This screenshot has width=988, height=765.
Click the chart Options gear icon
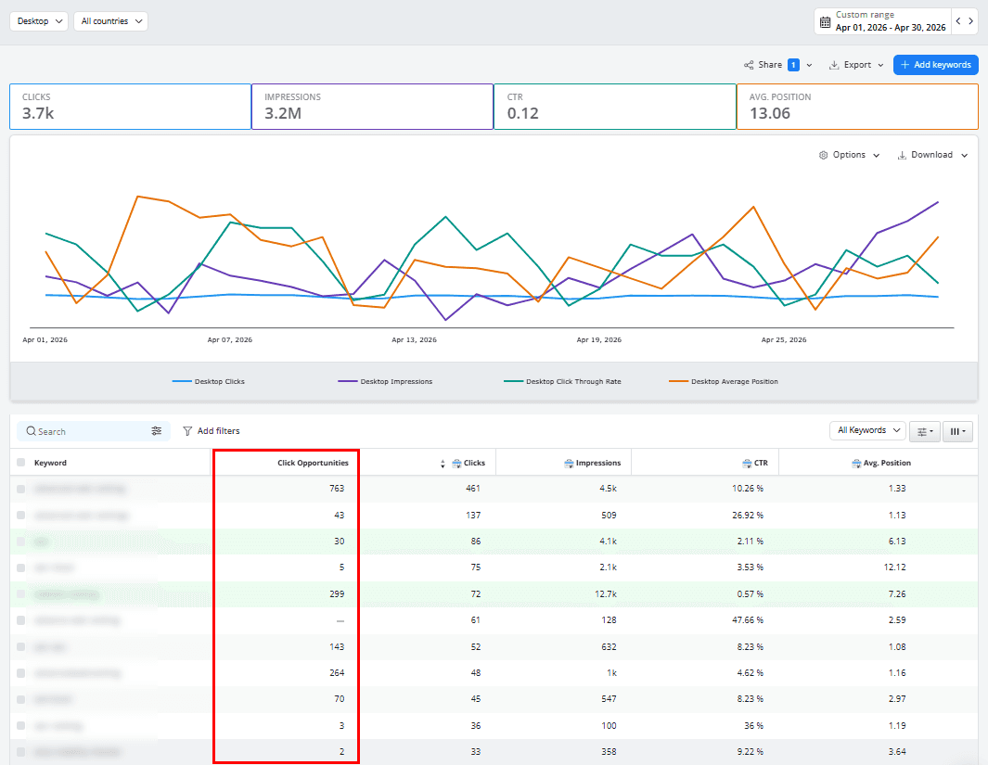823,155
